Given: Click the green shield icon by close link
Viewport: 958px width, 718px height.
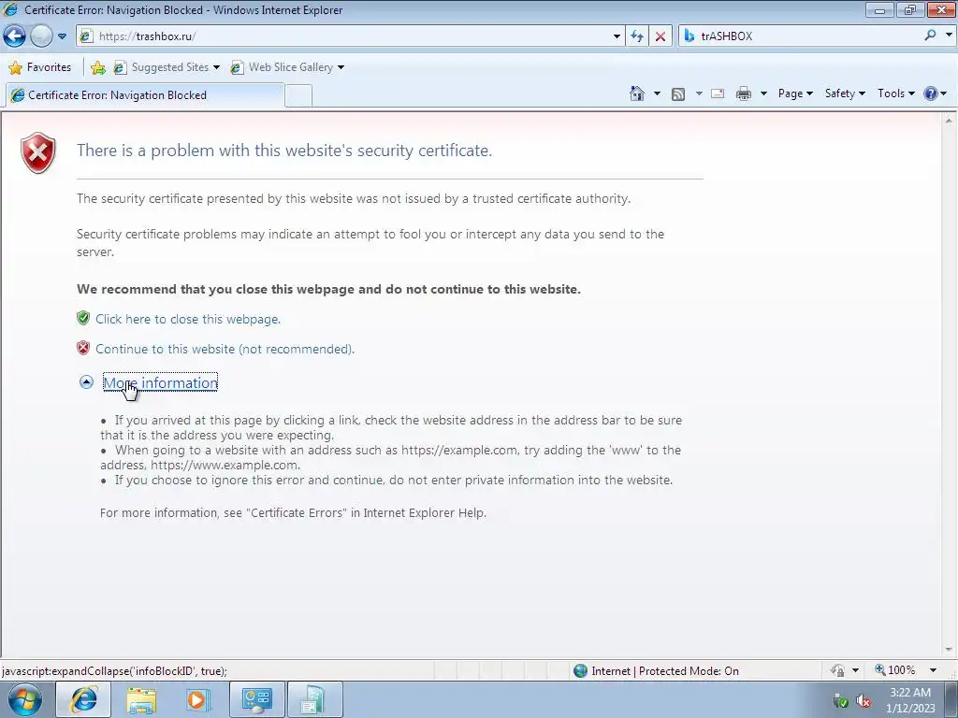Looking at the screenshot, I should click(83, 318).
